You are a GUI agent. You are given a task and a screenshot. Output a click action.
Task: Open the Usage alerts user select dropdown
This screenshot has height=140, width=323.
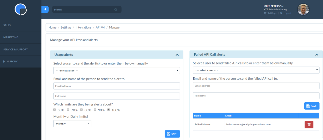click(x=116, y=70)
